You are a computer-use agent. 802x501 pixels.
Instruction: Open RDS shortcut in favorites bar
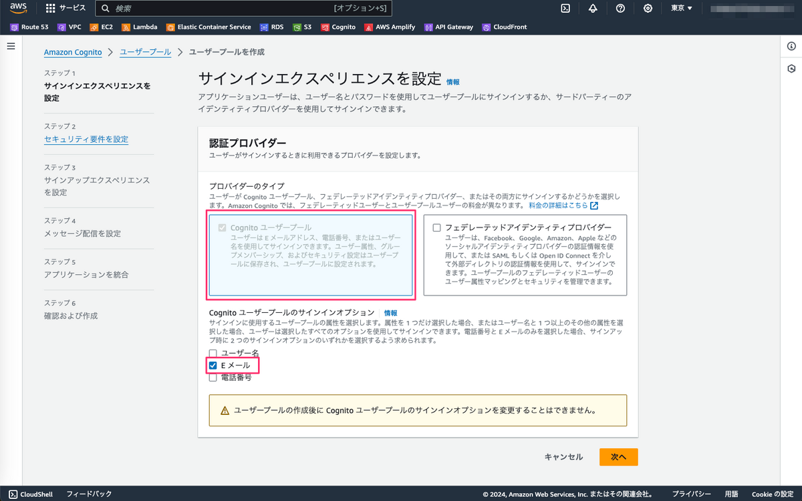271,27
